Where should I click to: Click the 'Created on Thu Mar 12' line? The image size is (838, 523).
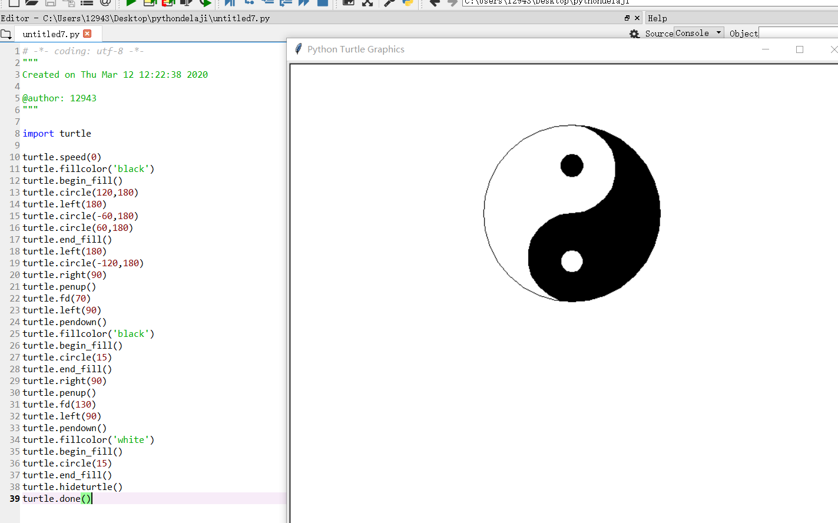(x=115, y=75)
